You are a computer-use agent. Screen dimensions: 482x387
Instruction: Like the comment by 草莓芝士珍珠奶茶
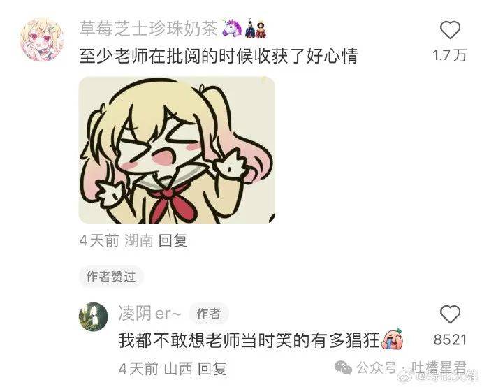[450, 30]
